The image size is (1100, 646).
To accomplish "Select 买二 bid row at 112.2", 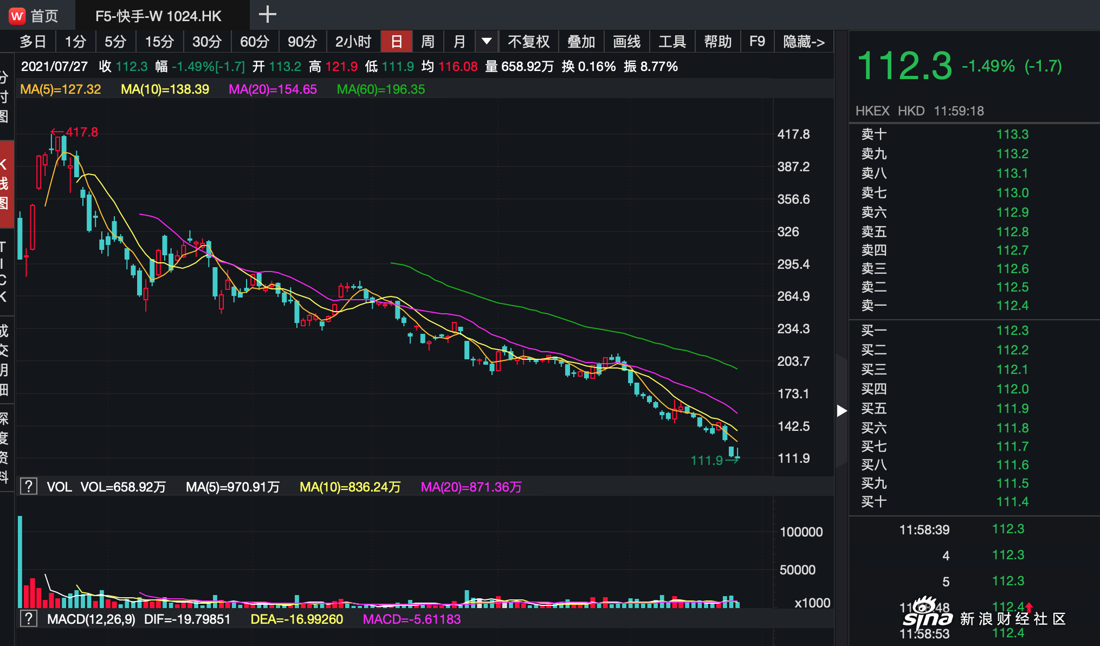I will [974, 350].
